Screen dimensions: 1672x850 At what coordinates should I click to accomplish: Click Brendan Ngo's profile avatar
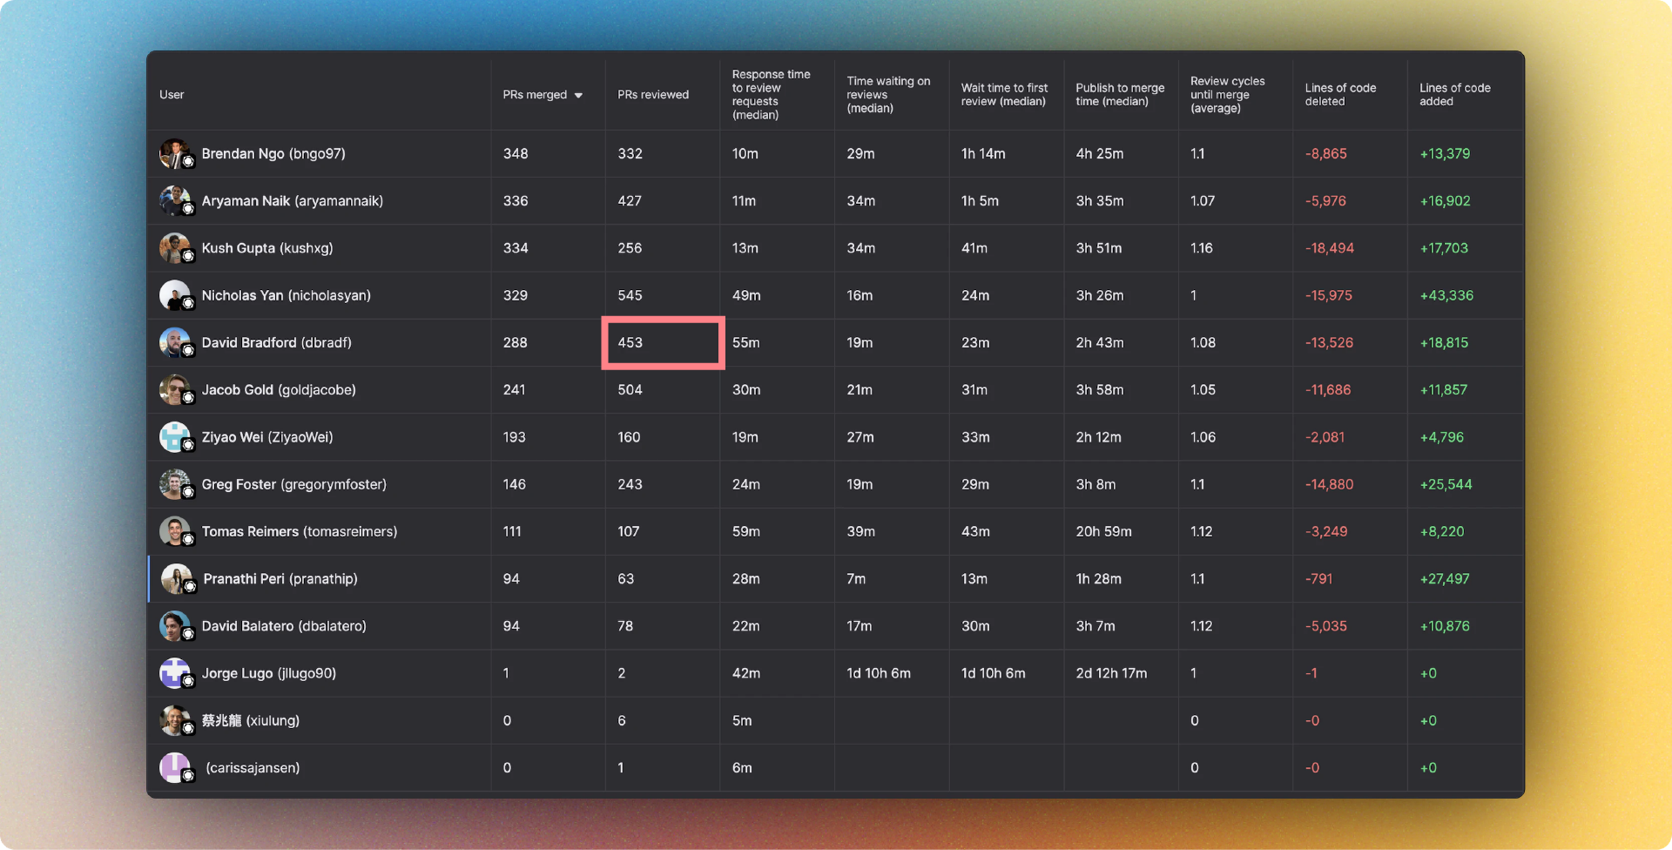point(176,153)
